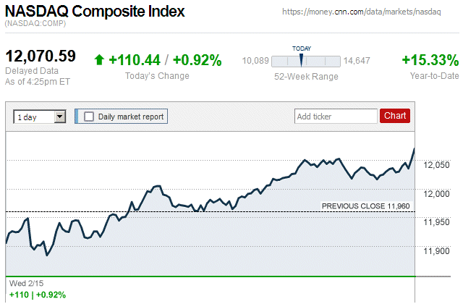Click the 12,070.59 index value
This screenshot has height=304, width=463.
click(x=41, y=56)
